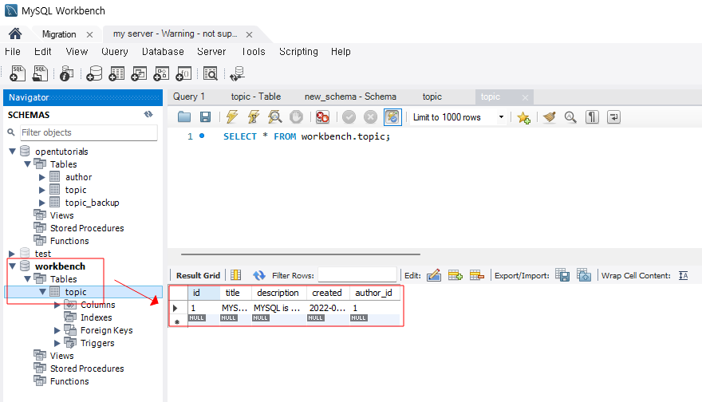Select the Indexes node under topic

[x=97, y=317]
